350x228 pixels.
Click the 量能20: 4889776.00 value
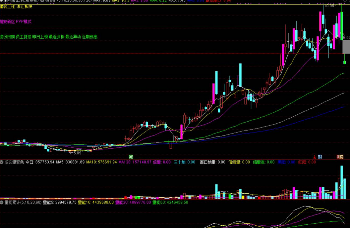point(133,203)
